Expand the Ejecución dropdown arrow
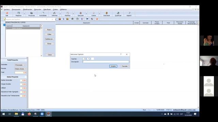The image size is (218, 122). [86, 14]
